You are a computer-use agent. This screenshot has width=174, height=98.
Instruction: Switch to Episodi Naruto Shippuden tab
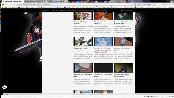coord(13,1)
